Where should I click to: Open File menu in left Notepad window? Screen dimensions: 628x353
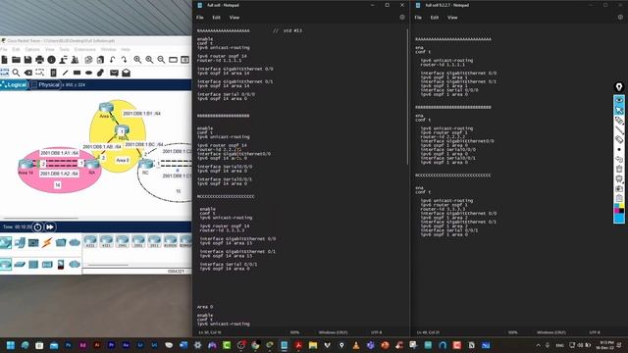tap(200, 18)
